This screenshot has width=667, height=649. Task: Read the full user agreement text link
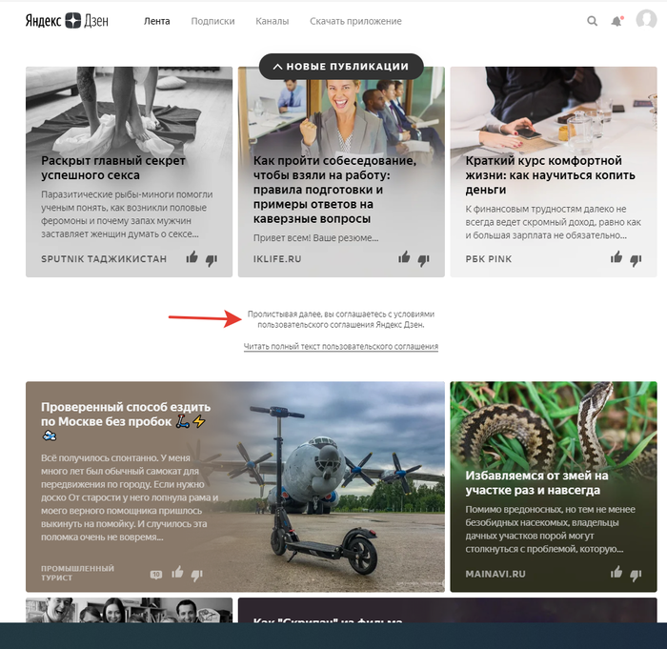point(341,347)
